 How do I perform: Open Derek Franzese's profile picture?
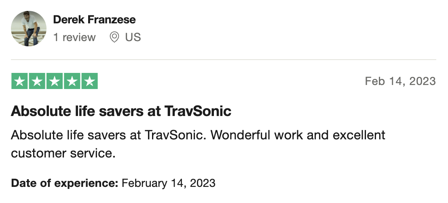pyautogui.click(x=28, y=29)
